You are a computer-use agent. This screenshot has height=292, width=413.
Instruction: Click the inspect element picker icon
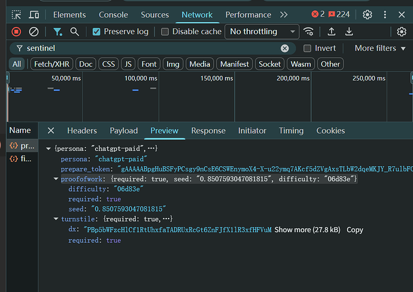click(16, 14)
